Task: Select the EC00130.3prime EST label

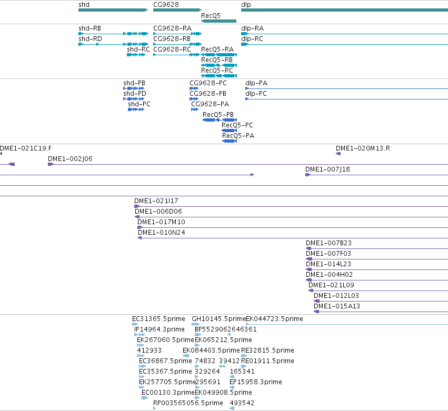Action: pos(168,393)
